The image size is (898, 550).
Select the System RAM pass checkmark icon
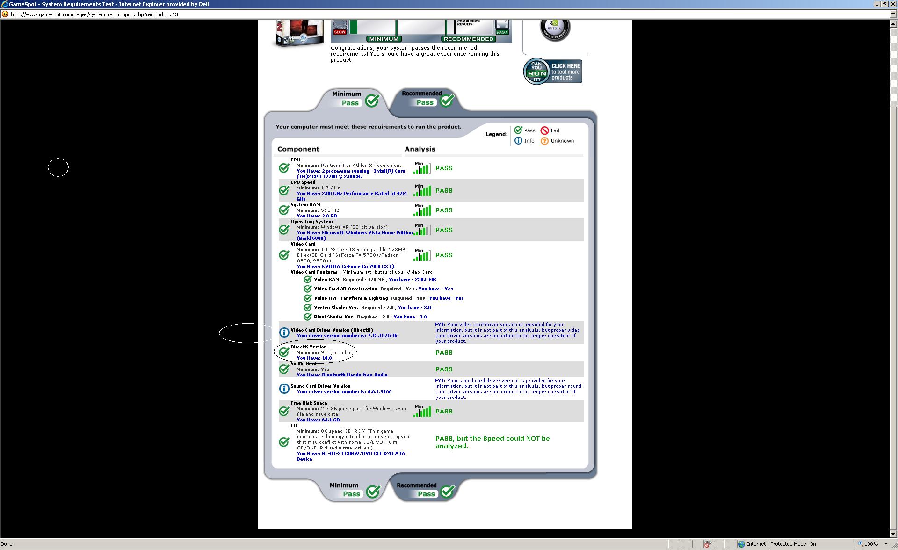[284, 210]
